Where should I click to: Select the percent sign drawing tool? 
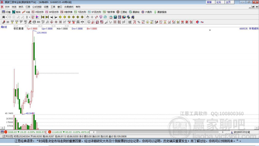point(139,22)
